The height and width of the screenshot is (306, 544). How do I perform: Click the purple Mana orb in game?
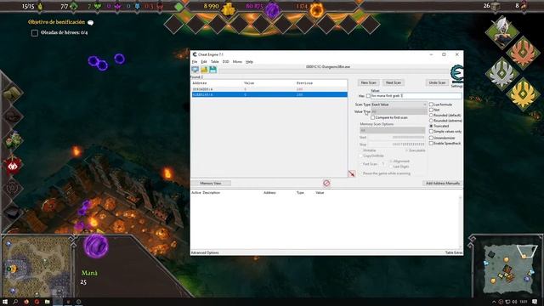[96, 246]
